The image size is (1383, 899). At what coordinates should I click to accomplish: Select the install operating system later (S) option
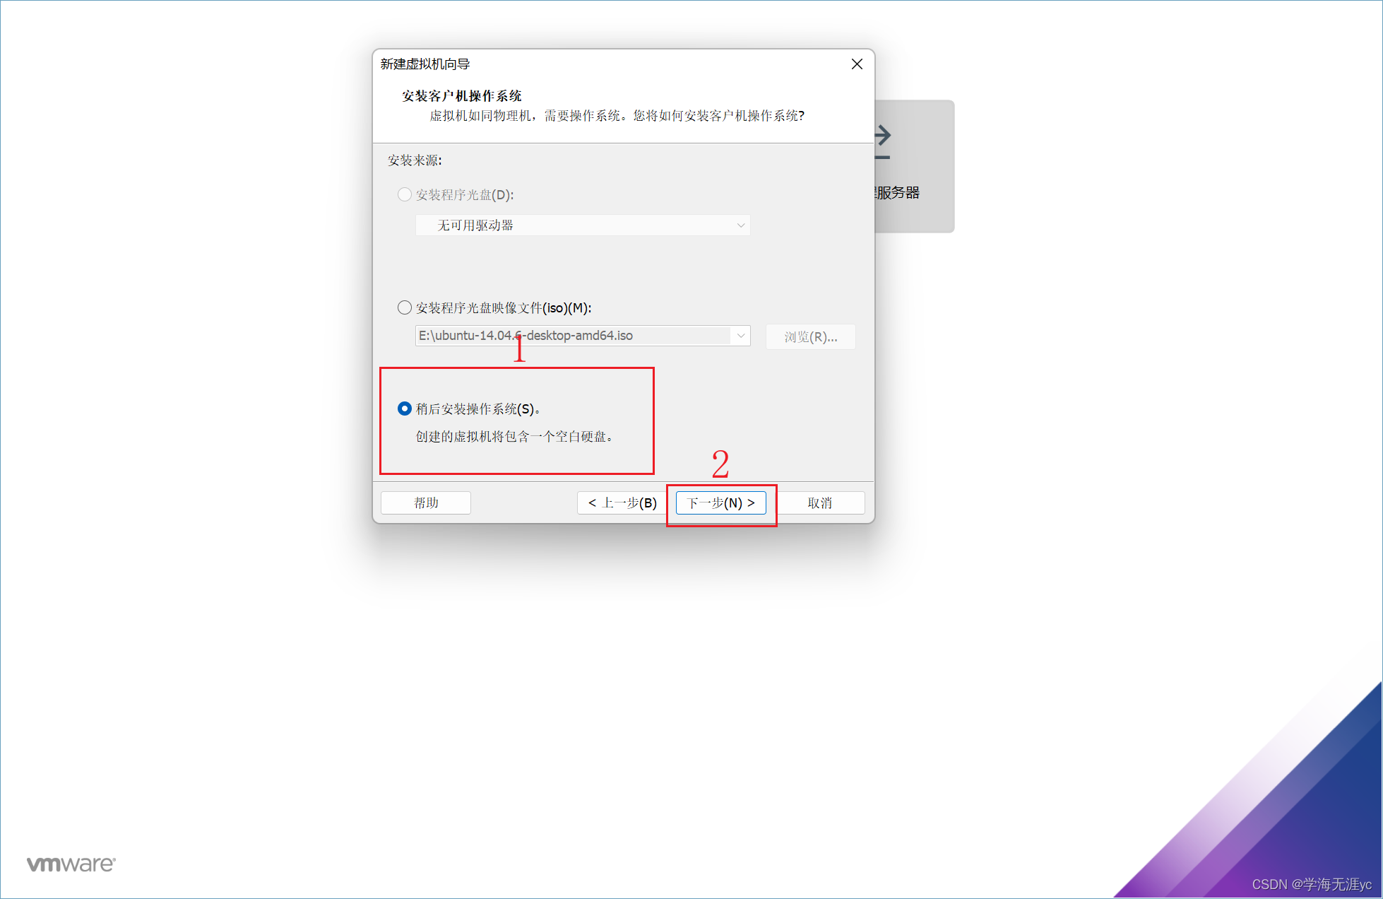coord(405,409)
